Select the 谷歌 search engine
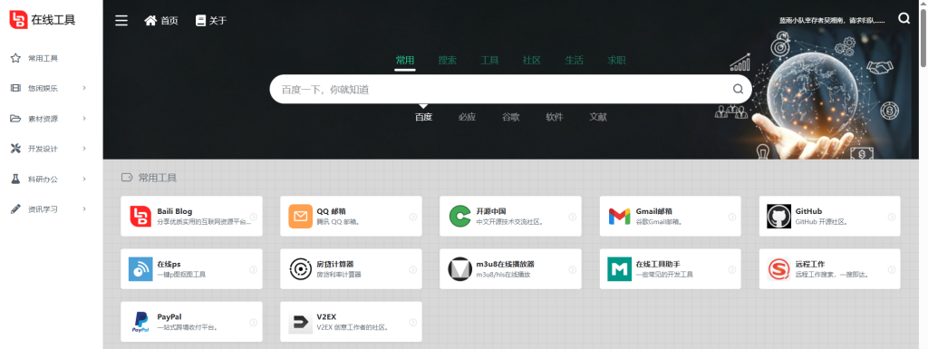The width and height of the screenshot is (928, 349). (x=511, y=117)
